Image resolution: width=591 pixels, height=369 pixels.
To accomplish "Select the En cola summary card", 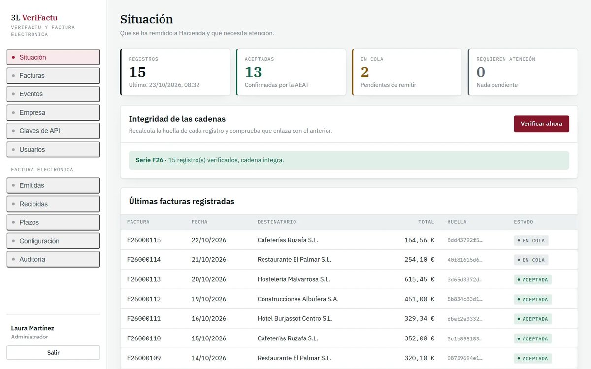I will pos(407,72).
